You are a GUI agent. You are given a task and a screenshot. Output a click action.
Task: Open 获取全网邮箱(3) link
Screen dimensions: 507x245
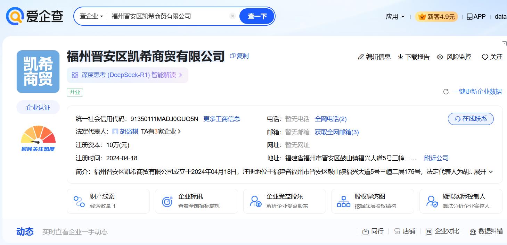point(337,132)
